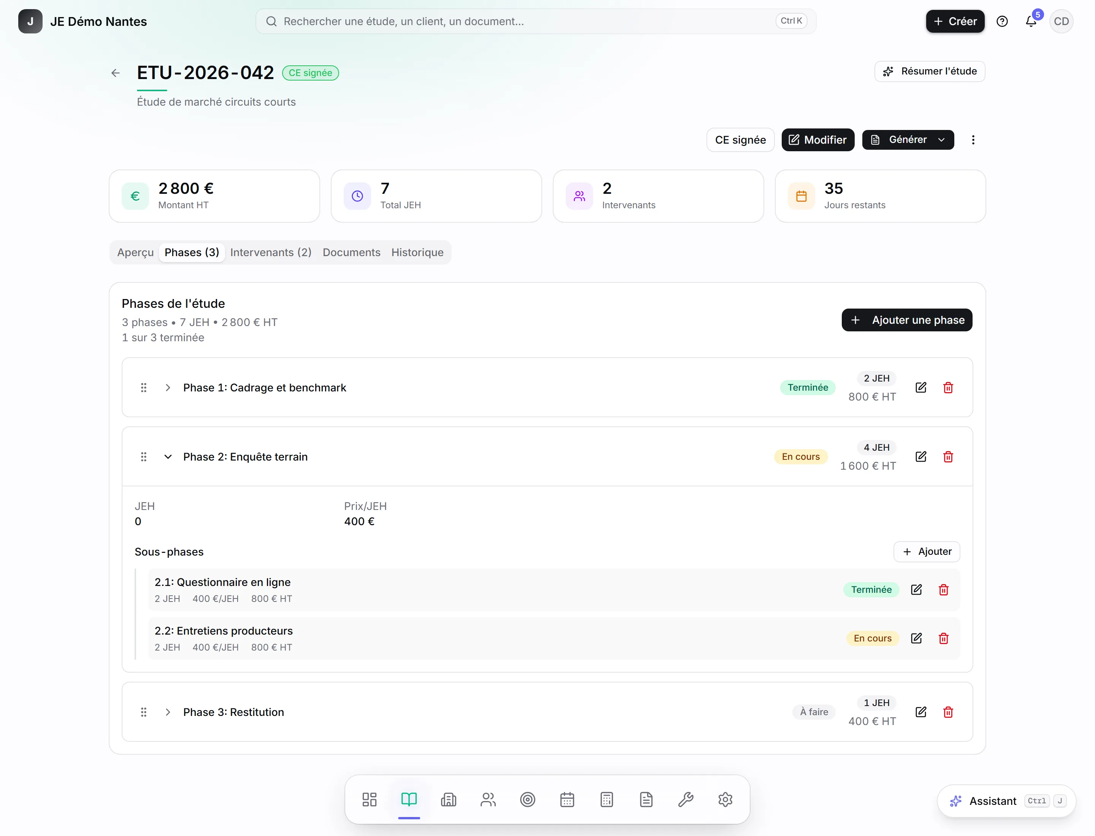The image size is (1095, 836).
Task: Click the green CE signée badge beside the title
Action: click(311, 73)
